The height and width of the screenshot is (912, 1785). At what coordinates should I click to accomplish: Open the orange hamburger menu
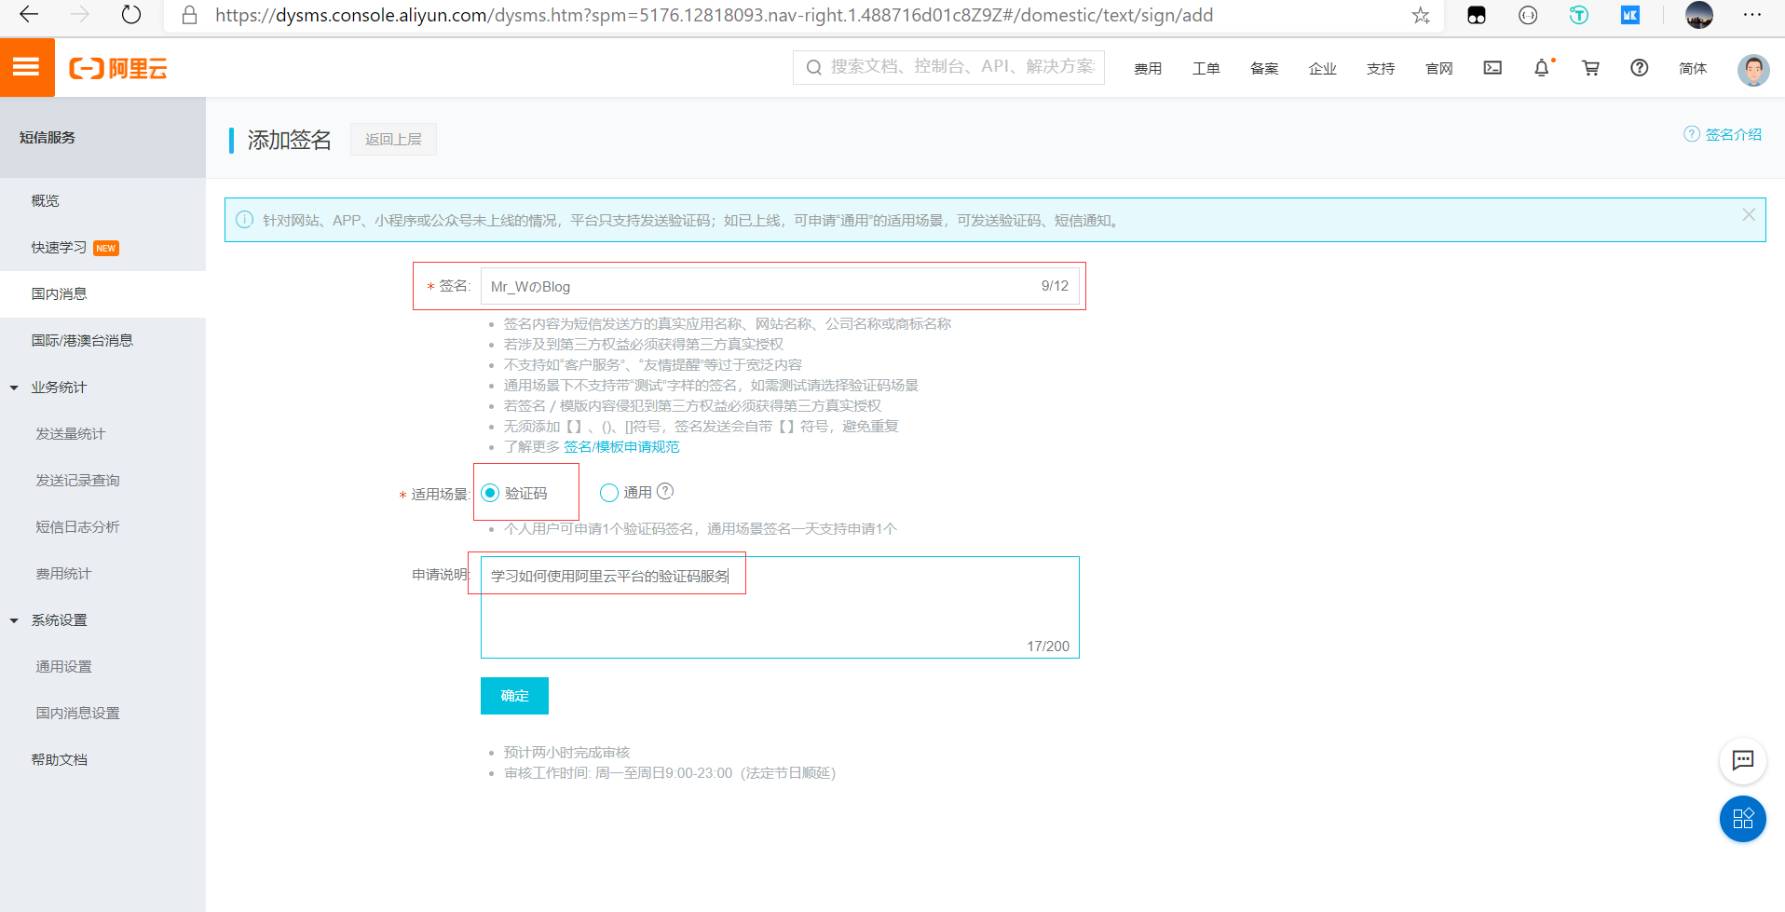(27, 67)
